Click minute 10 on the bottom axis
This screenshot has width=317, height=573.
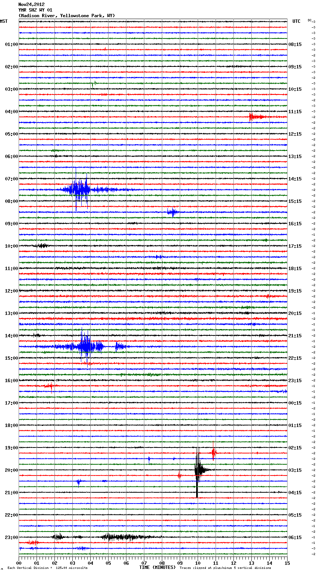click(198, 563)
